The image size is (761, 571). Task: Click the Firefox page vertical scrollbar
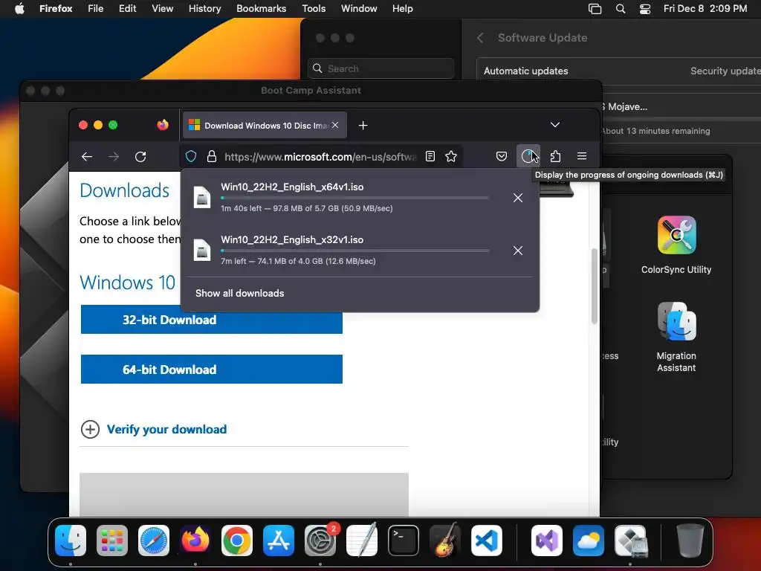(594, 286)
